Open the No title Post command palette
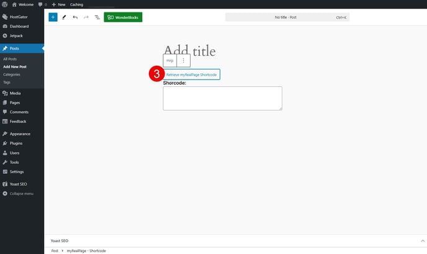Screen dimensions: 427x254 (287, 17)
